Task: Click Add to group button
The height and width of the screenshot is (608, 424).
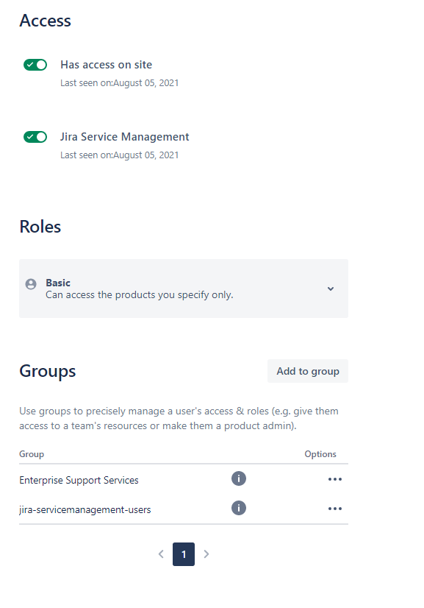Action: [308, 371]
